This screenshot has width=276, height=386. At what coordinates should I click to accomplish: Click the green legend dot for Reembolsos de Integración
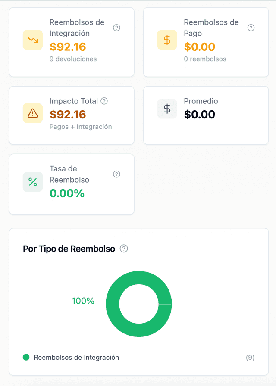coord(26,357)
